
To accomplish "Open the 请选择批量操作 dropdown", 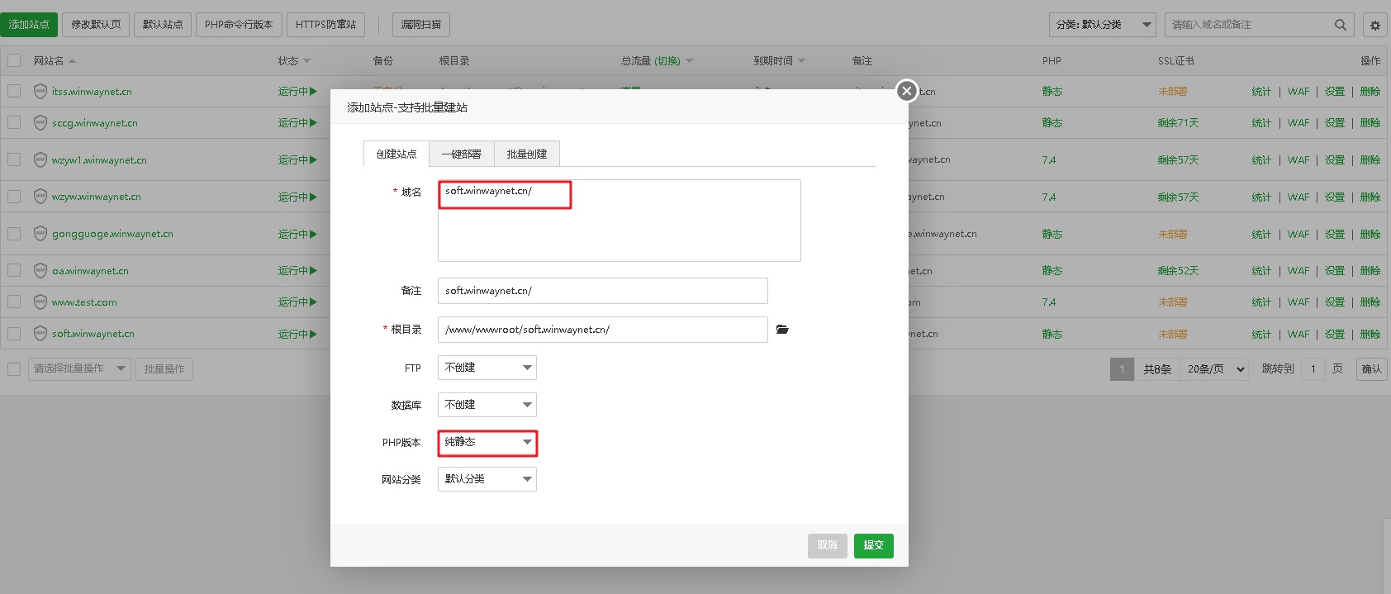I will click(79, 368).
